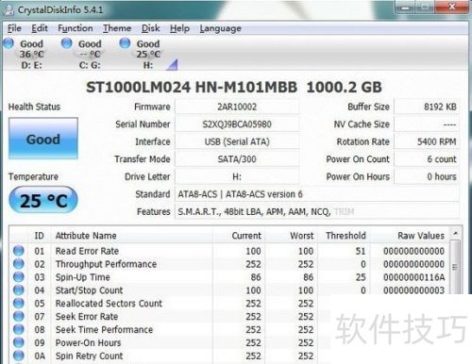Click the drive title ST1000LM024 HN-M101MBB
The height and width of the screenshot is (364, 472).
click(192, 87)
